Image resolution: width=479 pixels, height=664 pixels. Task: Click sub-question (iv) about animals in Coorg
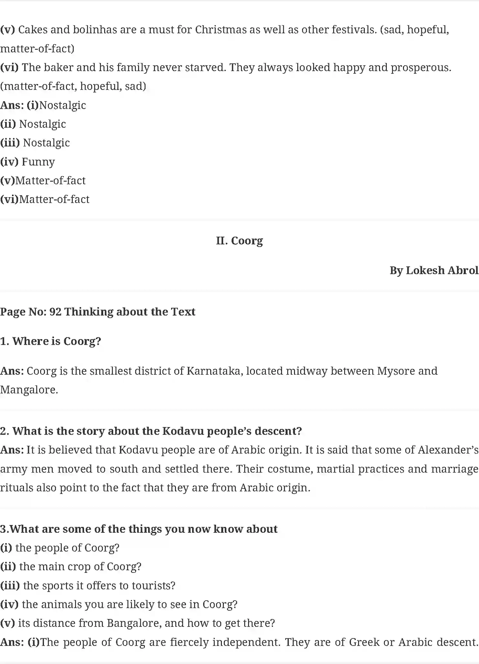(119, 604)
